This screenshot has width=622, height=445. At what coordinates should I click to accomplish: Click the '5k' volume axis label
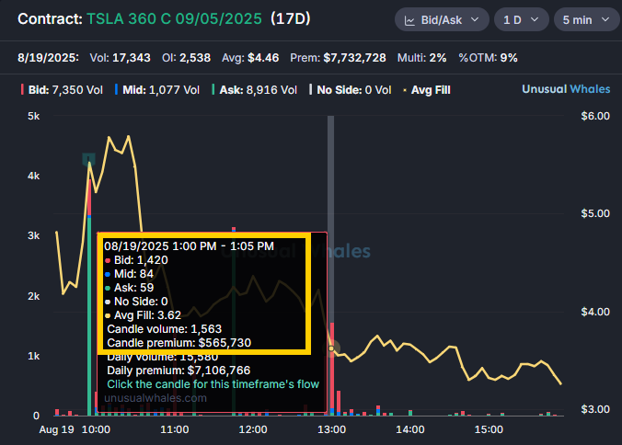34,116
